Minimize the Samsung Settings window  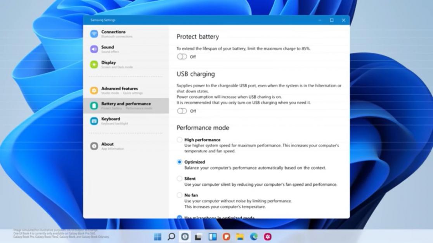point(320,20)
